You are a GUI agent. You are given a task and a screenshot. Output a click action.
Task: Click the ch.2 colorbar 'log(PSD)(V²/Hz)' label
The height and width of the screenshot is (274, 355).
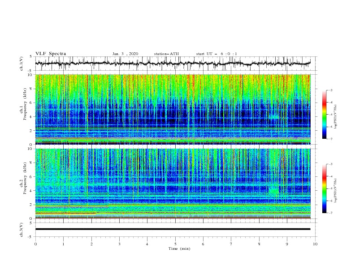(336, 191)
